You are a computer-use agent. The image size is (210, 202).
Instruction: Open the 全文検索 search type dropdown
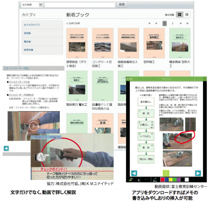(x=31, y=5)
